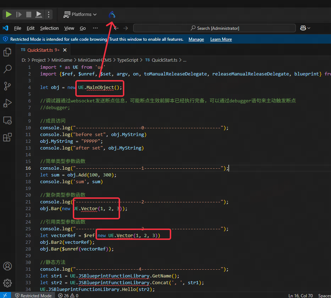Open the Accounts menu icon
This screenshot has height=298, width=331.
coord(7,266)
